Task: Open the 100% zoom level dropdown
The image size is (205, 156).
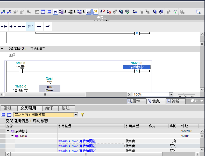Action: pos(171,94)
